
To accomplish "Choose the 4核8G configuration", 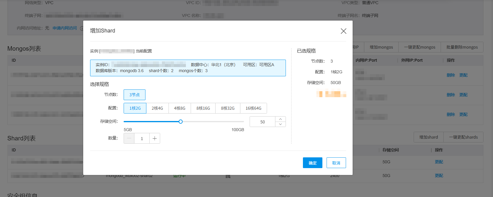I will pos(180,108).
